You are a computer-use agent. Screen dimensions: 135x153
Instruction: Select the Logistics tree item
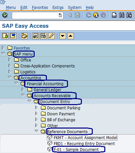tap(28, 72)
